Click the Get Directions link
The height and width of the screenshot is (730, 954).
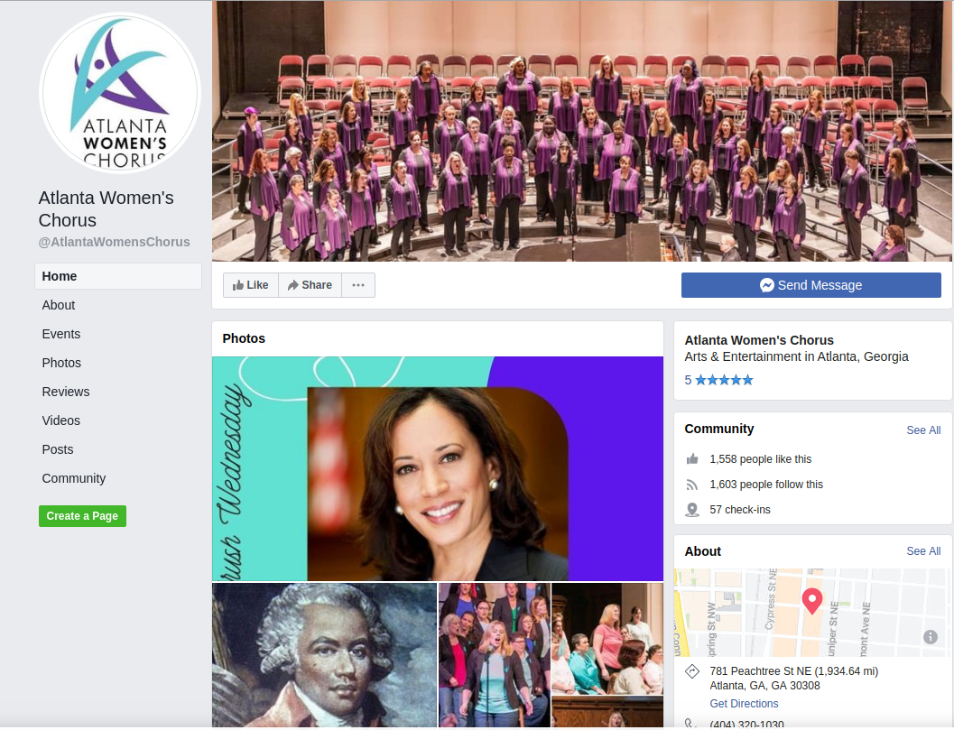pos(744,704)
